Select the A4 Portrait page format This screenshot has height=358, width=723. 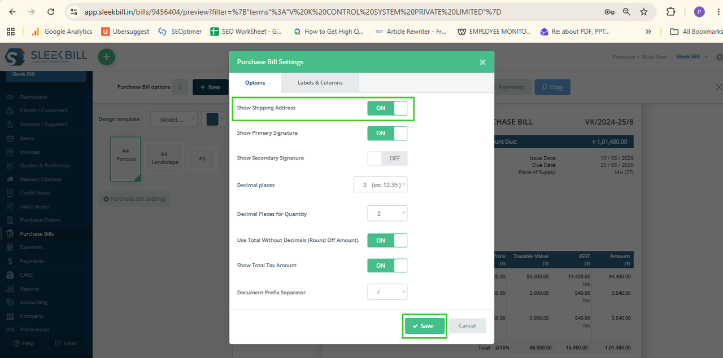point(126,159)
